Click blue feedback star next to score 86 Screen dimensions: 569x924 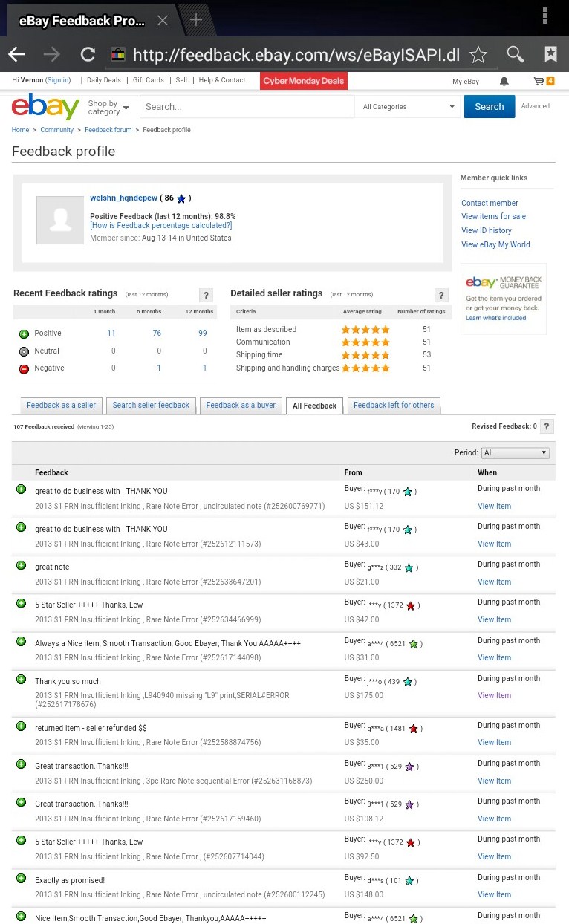(x=181, y=198)
